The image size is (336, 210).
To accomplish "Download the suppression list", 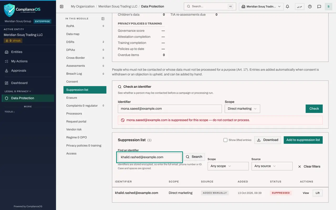I will coord(267,140).
